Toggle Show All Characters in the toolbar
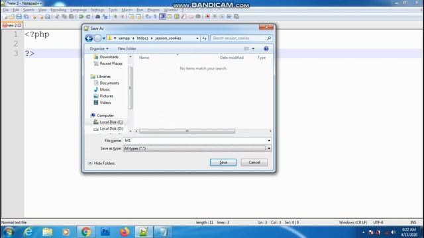The height and width of the screenshot is (238, 424). coord(155,17)
